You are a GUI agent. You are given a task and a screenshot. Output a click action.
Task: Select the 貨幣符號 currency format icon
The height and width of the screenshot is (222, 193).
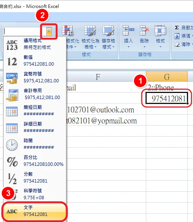12,78
